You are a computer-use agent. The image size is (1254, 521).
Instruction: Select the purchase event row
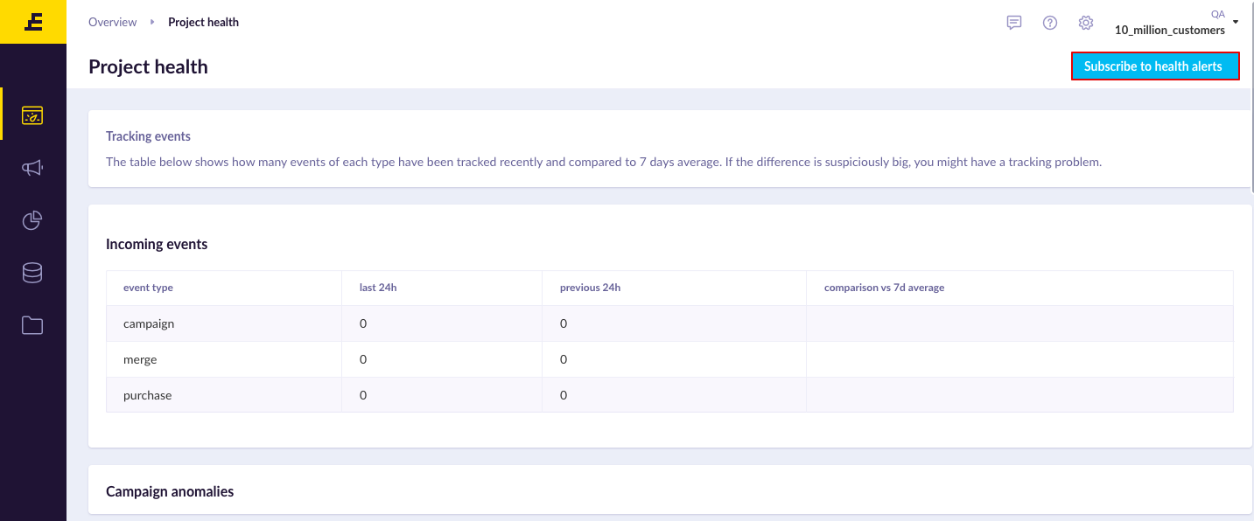click(669, 395)
